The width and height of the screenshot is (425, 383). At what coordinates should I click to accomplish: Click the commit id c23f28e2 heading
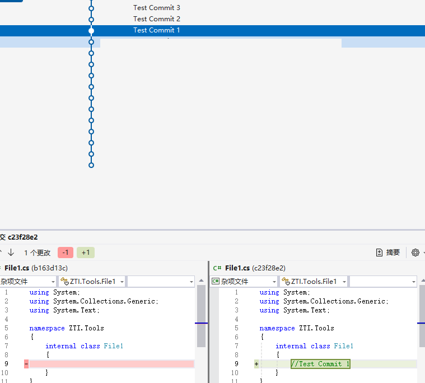pos(23,237)
